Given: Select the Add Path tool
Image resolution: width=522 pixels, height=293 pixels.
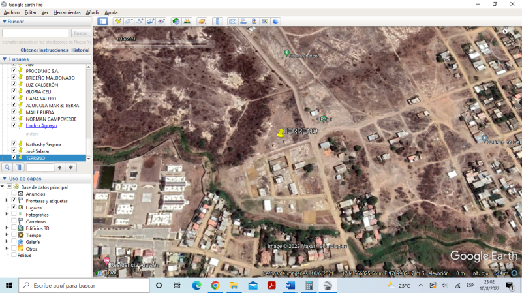Looking at the screenshot, I should [x=140, y=22].
